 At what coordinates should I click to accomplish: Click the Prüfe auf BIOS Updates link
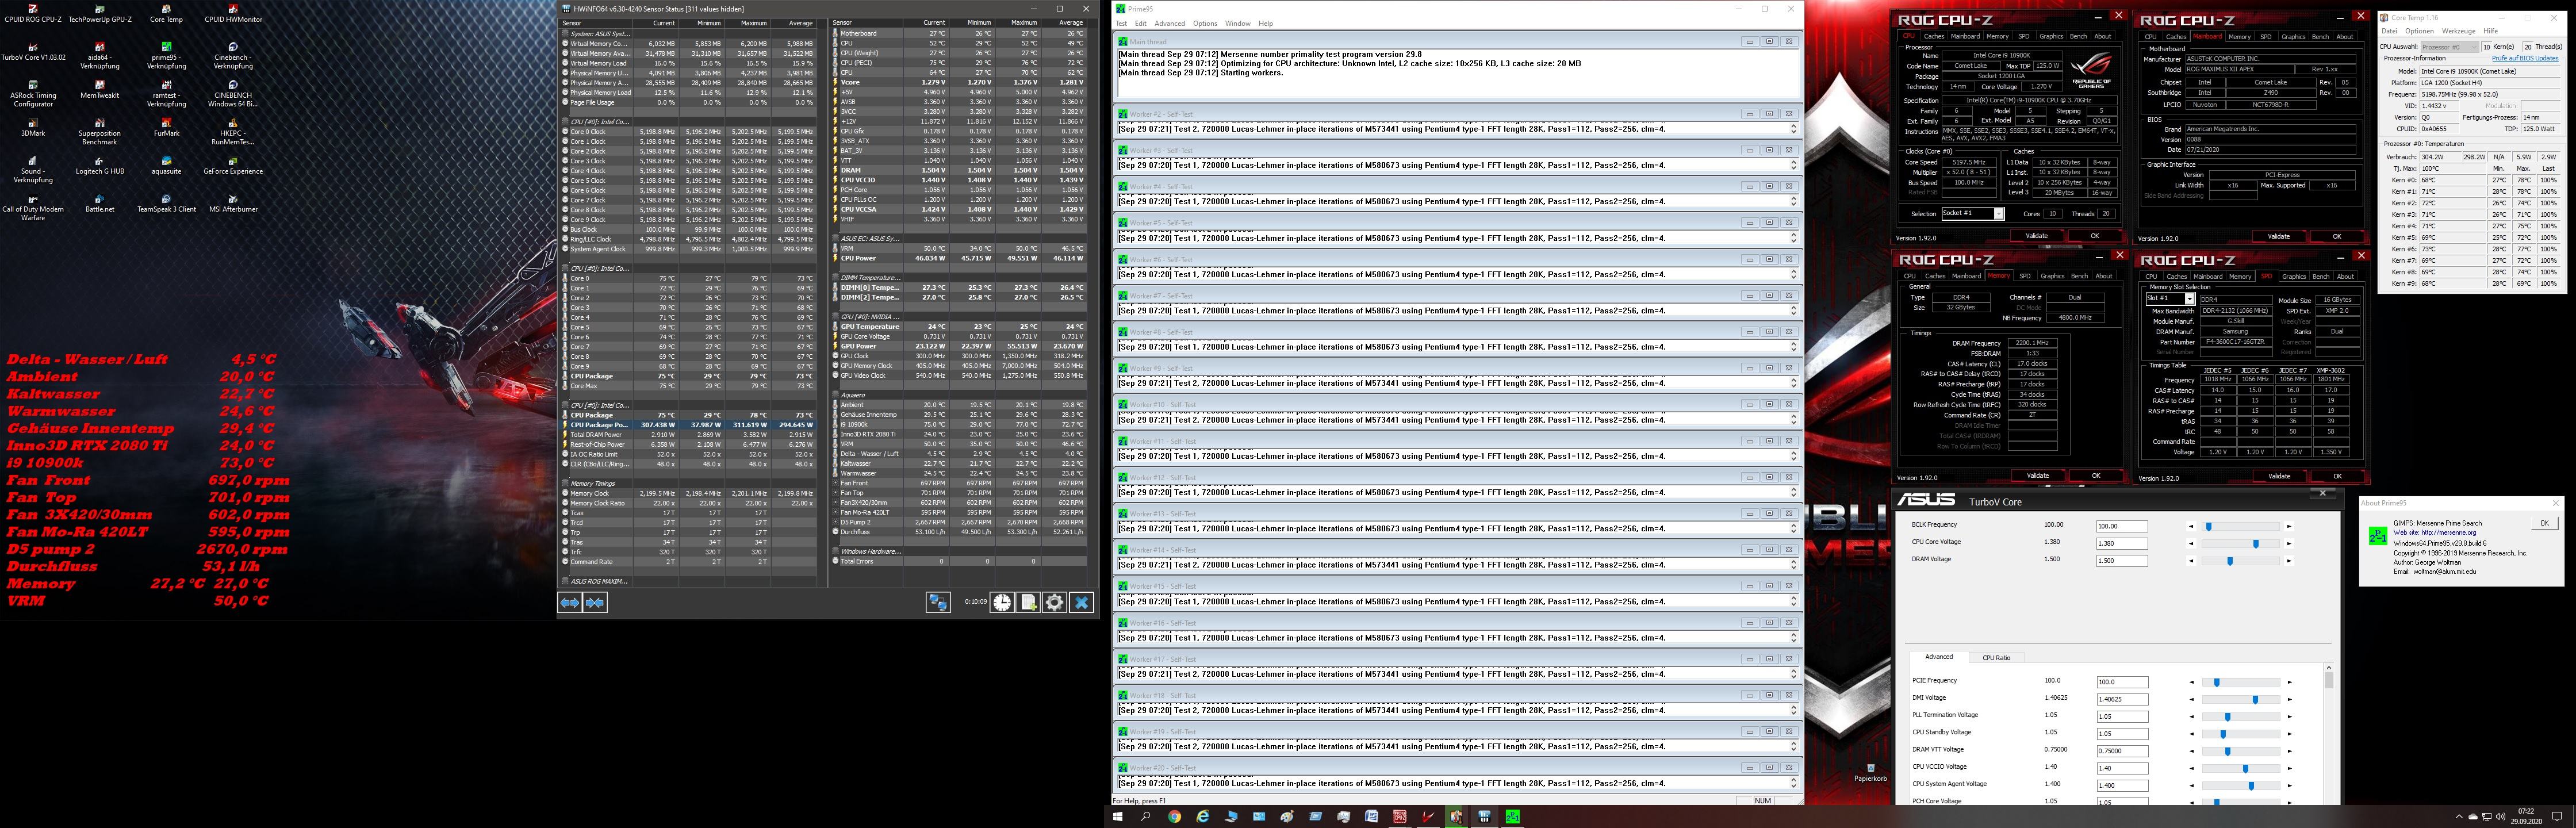tap(2525, 58)
